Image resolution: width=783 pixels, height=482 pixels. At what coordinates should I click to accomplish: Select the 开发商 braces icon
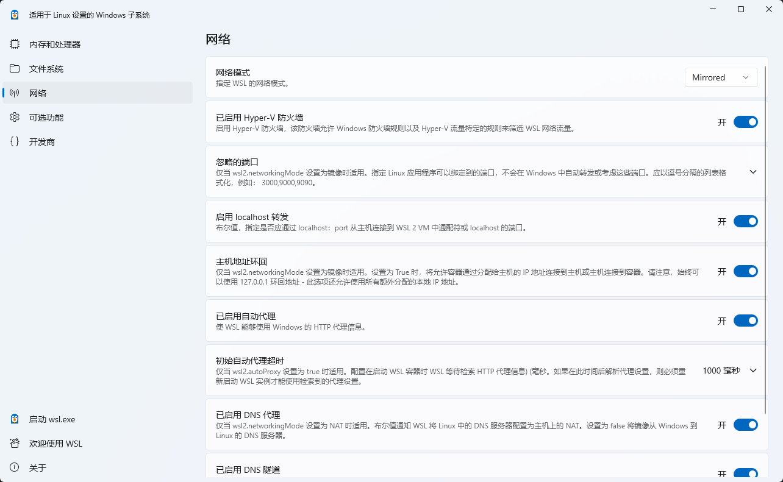point(14,141)
